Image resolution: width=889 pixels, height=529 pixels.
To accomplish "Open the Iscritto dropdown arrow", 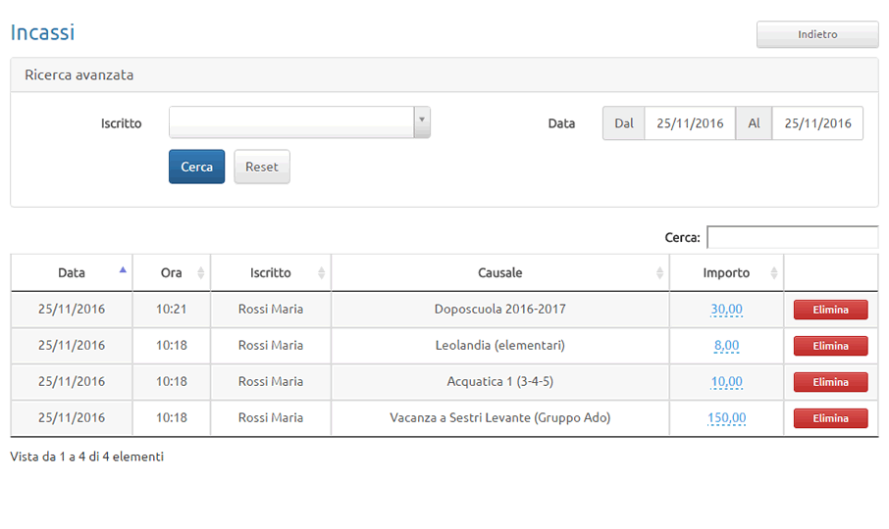I will pos(422,122).
